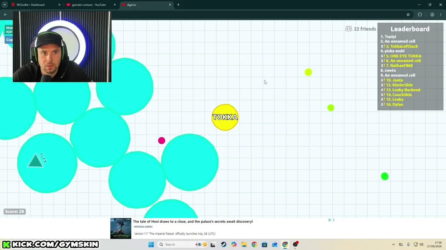Select leaderboard entry piska muhi
Viewport: 446px width, 250px height.
pos(392,51)
